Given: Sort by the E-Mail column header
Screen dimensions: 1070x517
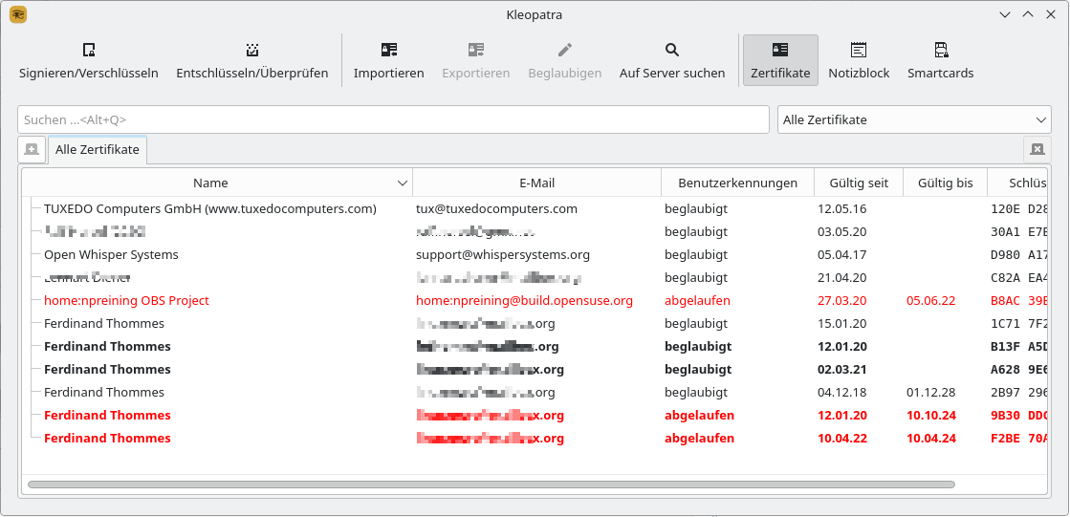Looking at the screenshot, I should (537, 183).
